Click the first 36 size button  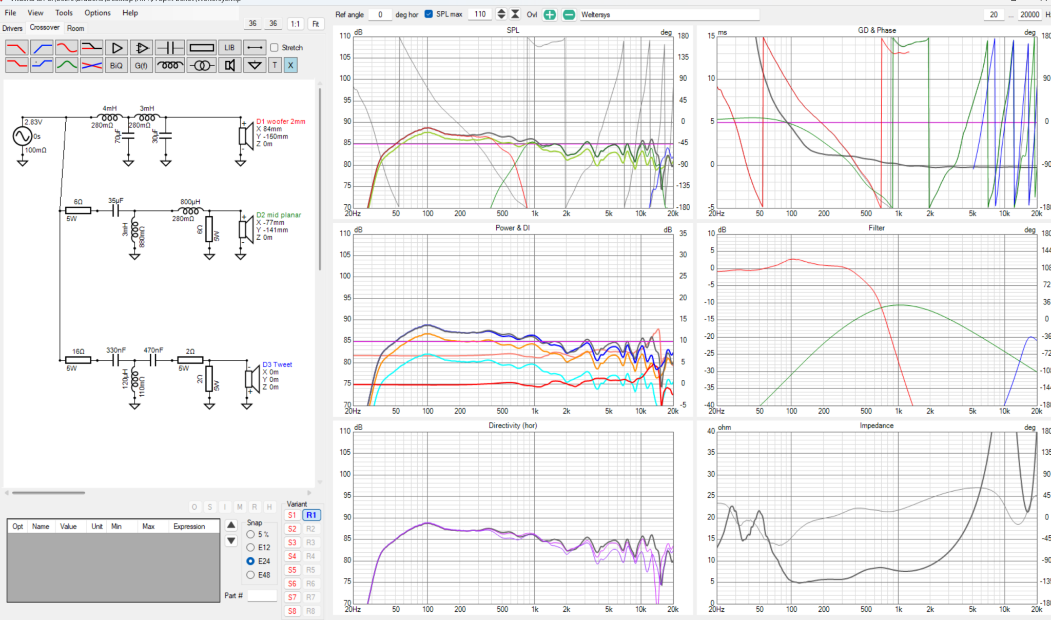click(252, 24)
